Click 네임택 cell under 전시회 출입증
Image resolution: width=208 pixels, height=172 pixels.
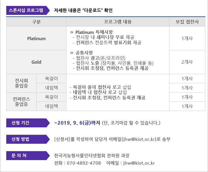tap(51, 88)
